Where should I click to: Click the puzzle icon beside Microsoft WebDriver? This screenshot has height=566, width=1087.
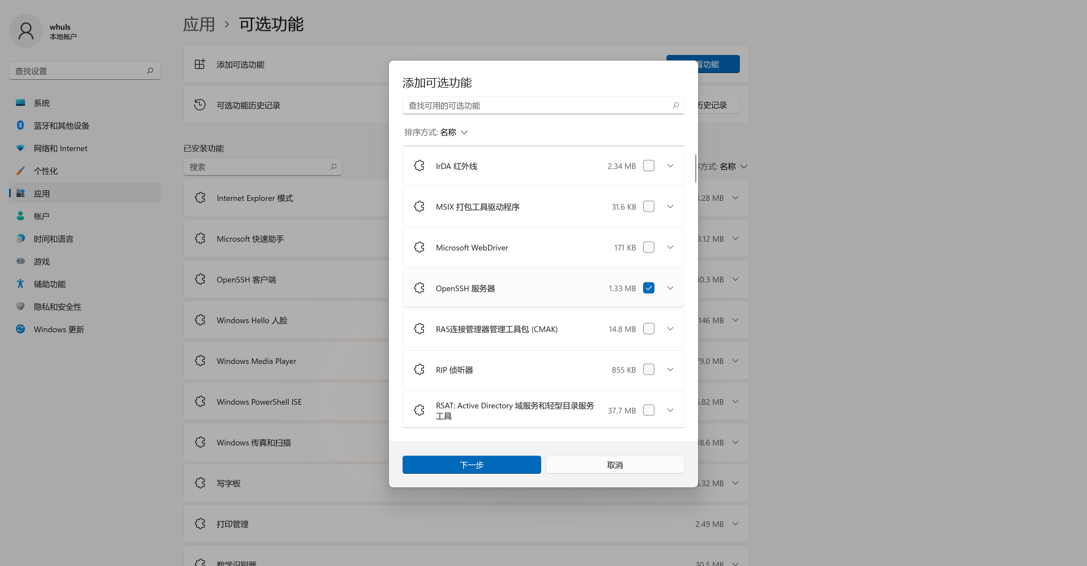pos(419,247)
